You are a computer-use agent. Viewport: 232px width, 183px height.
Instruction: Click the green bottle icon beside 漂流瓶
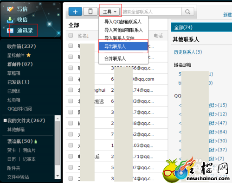[x=36, y=141]
